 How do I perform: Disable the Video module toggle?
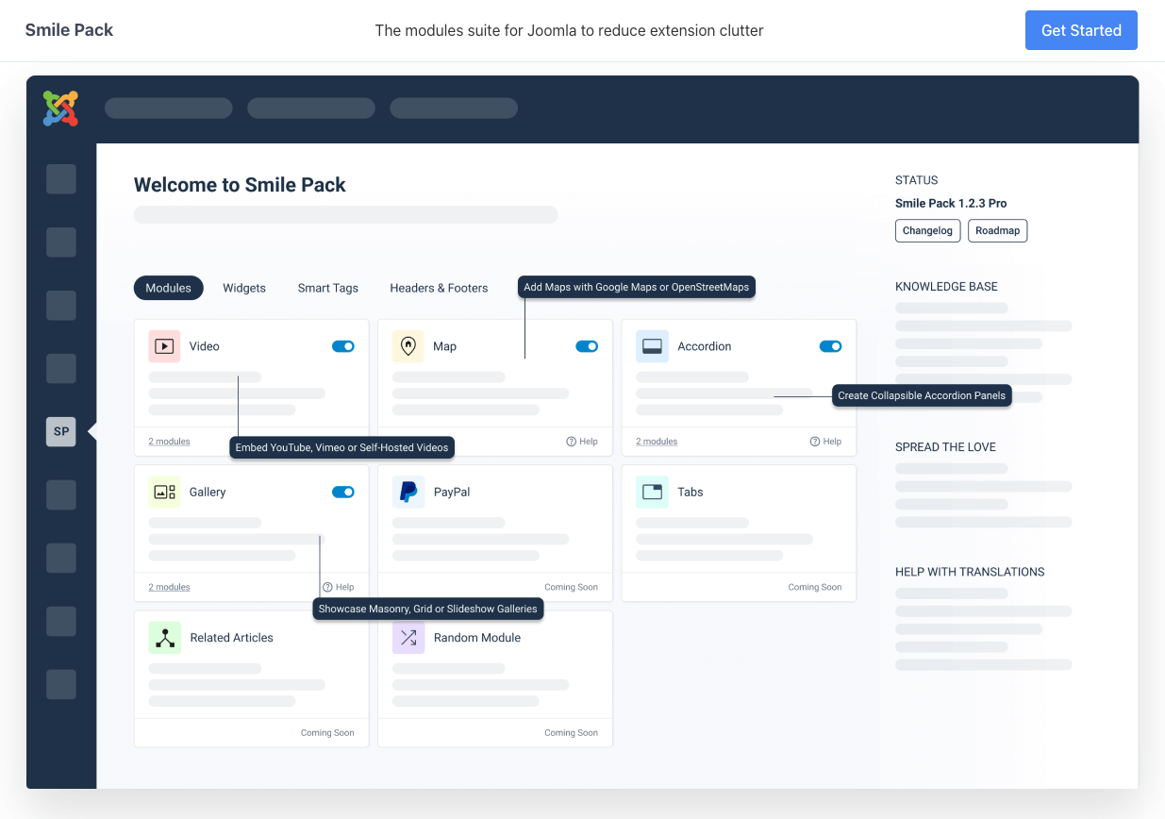pyautogui.click(x=343, y=346)
